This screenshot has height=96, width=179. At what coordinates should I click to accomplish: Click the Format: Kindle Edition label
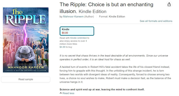(x=112, y=17)
